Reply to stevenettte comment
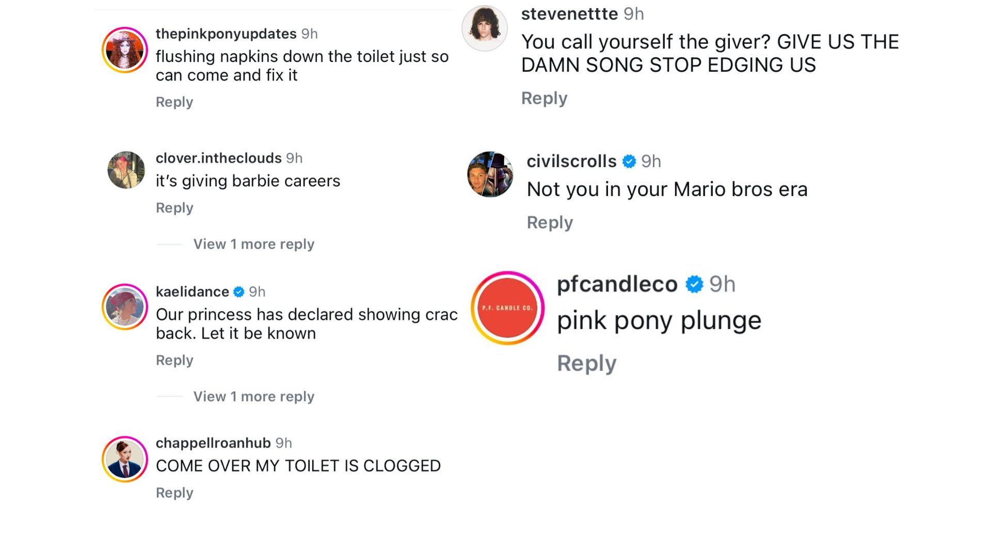Viewport: 991px width, 557px height. tap(544, 98)
